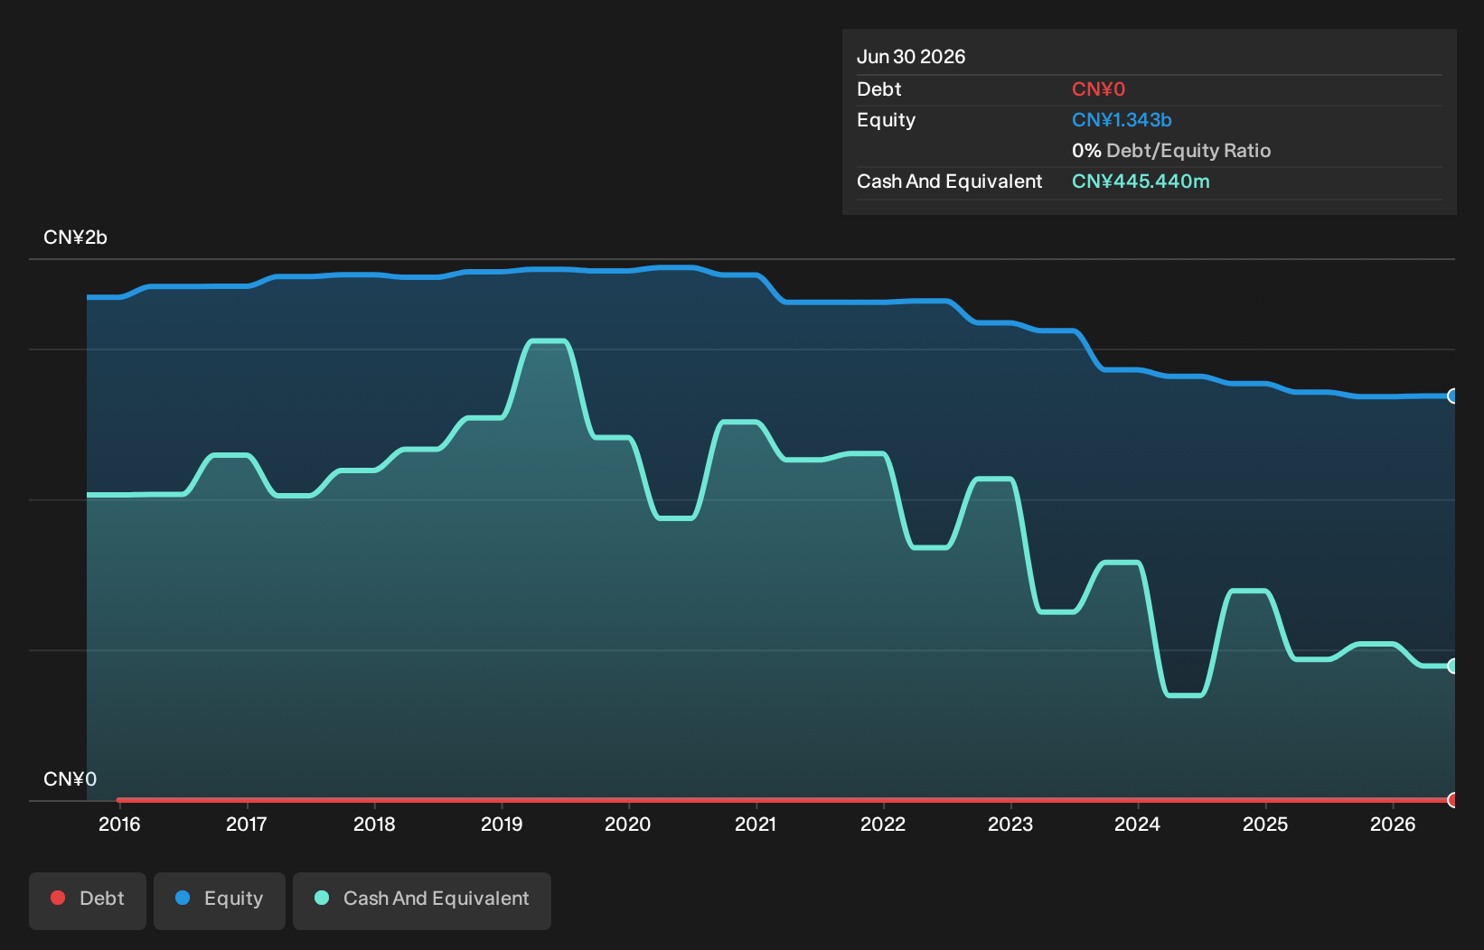Click the 2019 x-axis label

pyautogui.click(x=502, y=824)
